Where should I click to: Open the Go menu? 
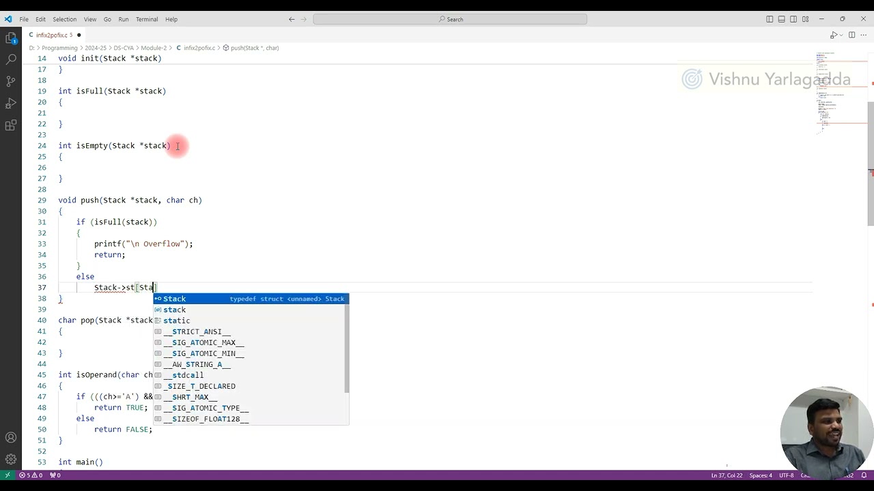pos(107,19)
